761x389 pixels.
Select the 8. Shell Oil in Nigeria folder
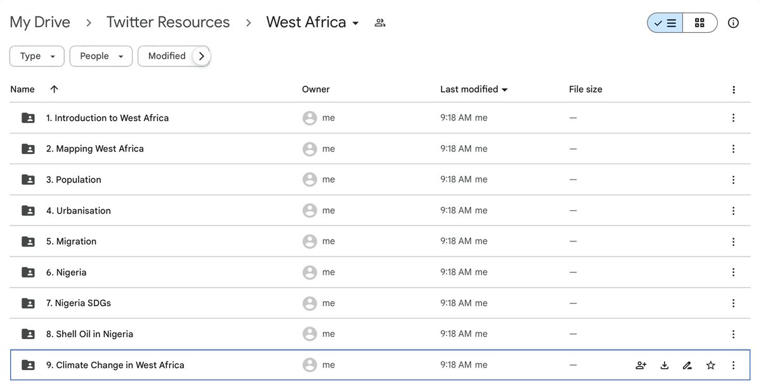380,334
